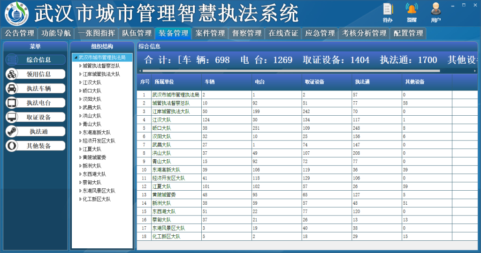Expand the 江汉大队 tree node
This screenshot has width=481, height=253.
80,83
